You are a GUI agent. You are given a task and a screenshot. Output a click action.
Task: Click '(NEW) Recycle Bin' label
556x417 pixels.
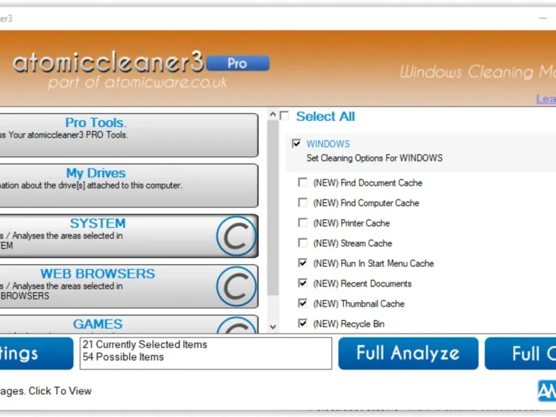(349, 324)
